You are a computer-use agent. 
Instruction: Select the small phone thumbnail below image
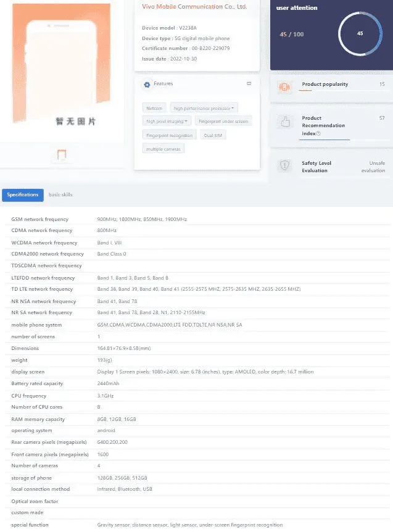(62, 155)
